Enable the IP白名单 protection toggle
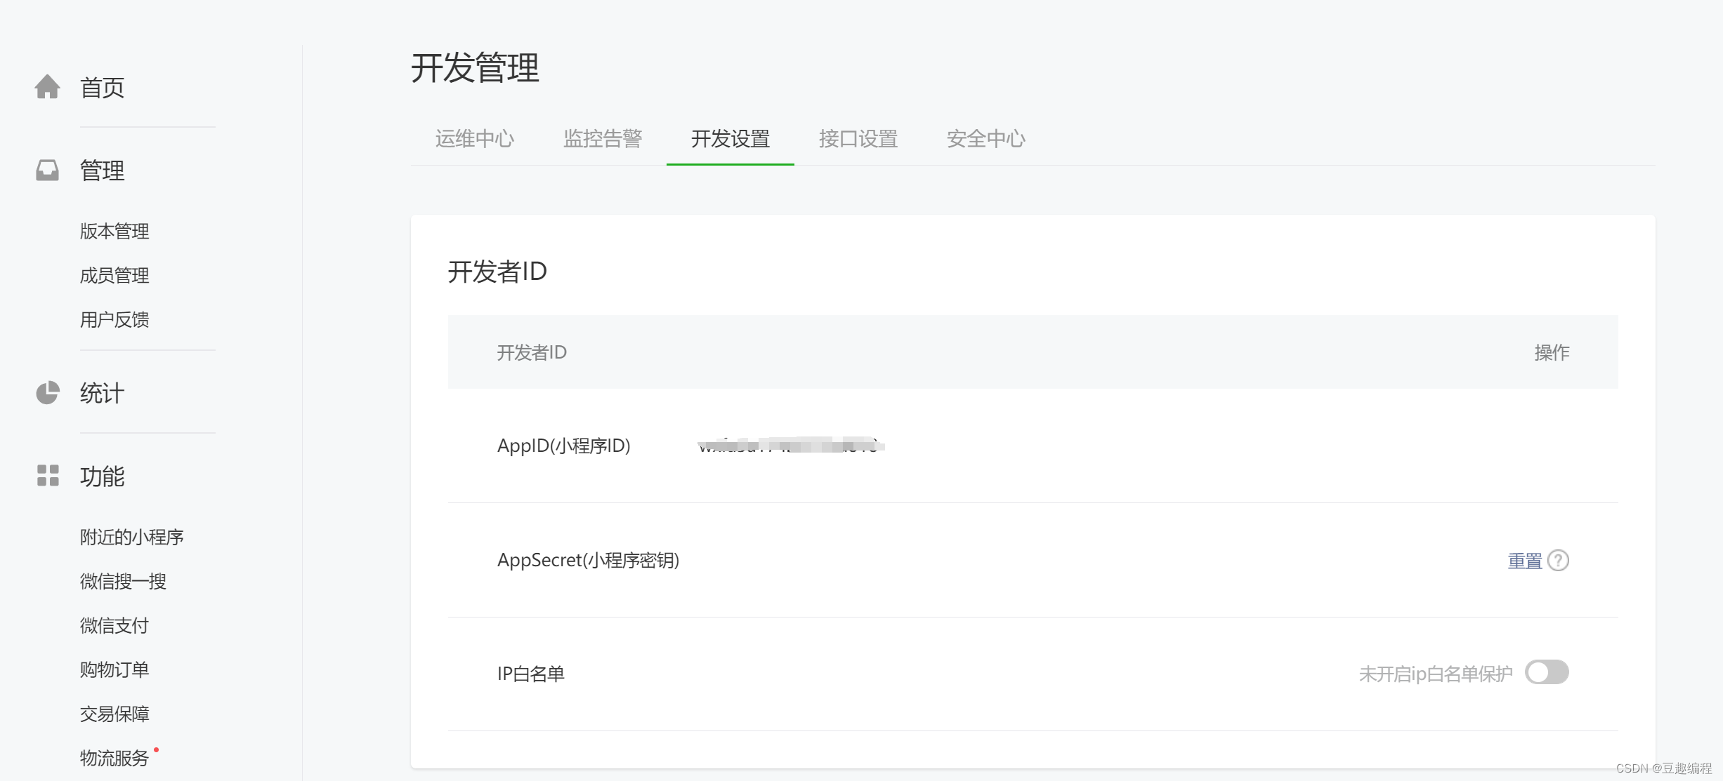This screenshot has width=1723, height=781. (x=1547, y=672)
